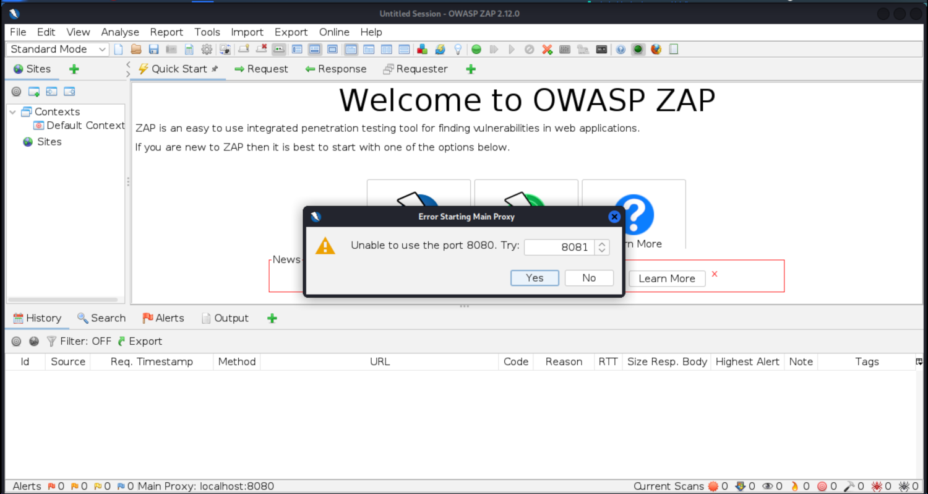Toggle the green radar HUD button

click(x=638, y=49)
